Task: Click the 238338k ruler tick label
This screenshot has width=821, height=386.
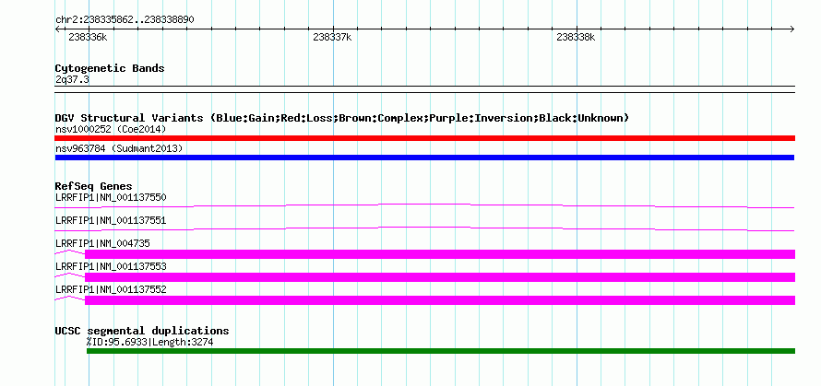Action: coord(576,37)
